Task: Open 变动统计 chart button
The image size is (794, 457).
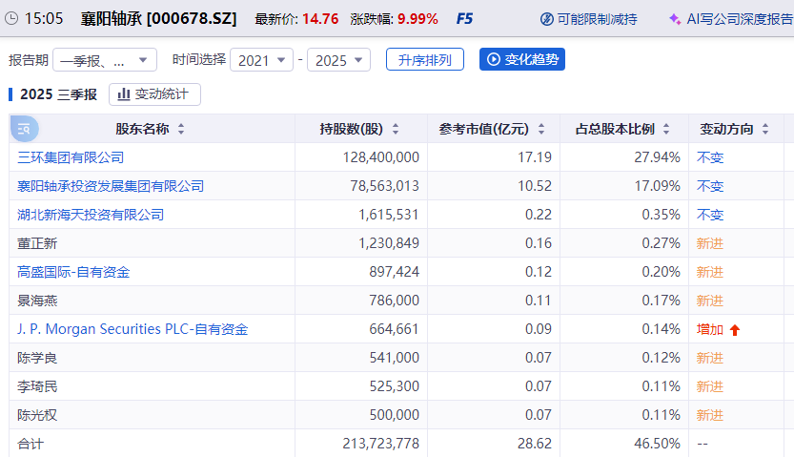Action: pos(154,94)
